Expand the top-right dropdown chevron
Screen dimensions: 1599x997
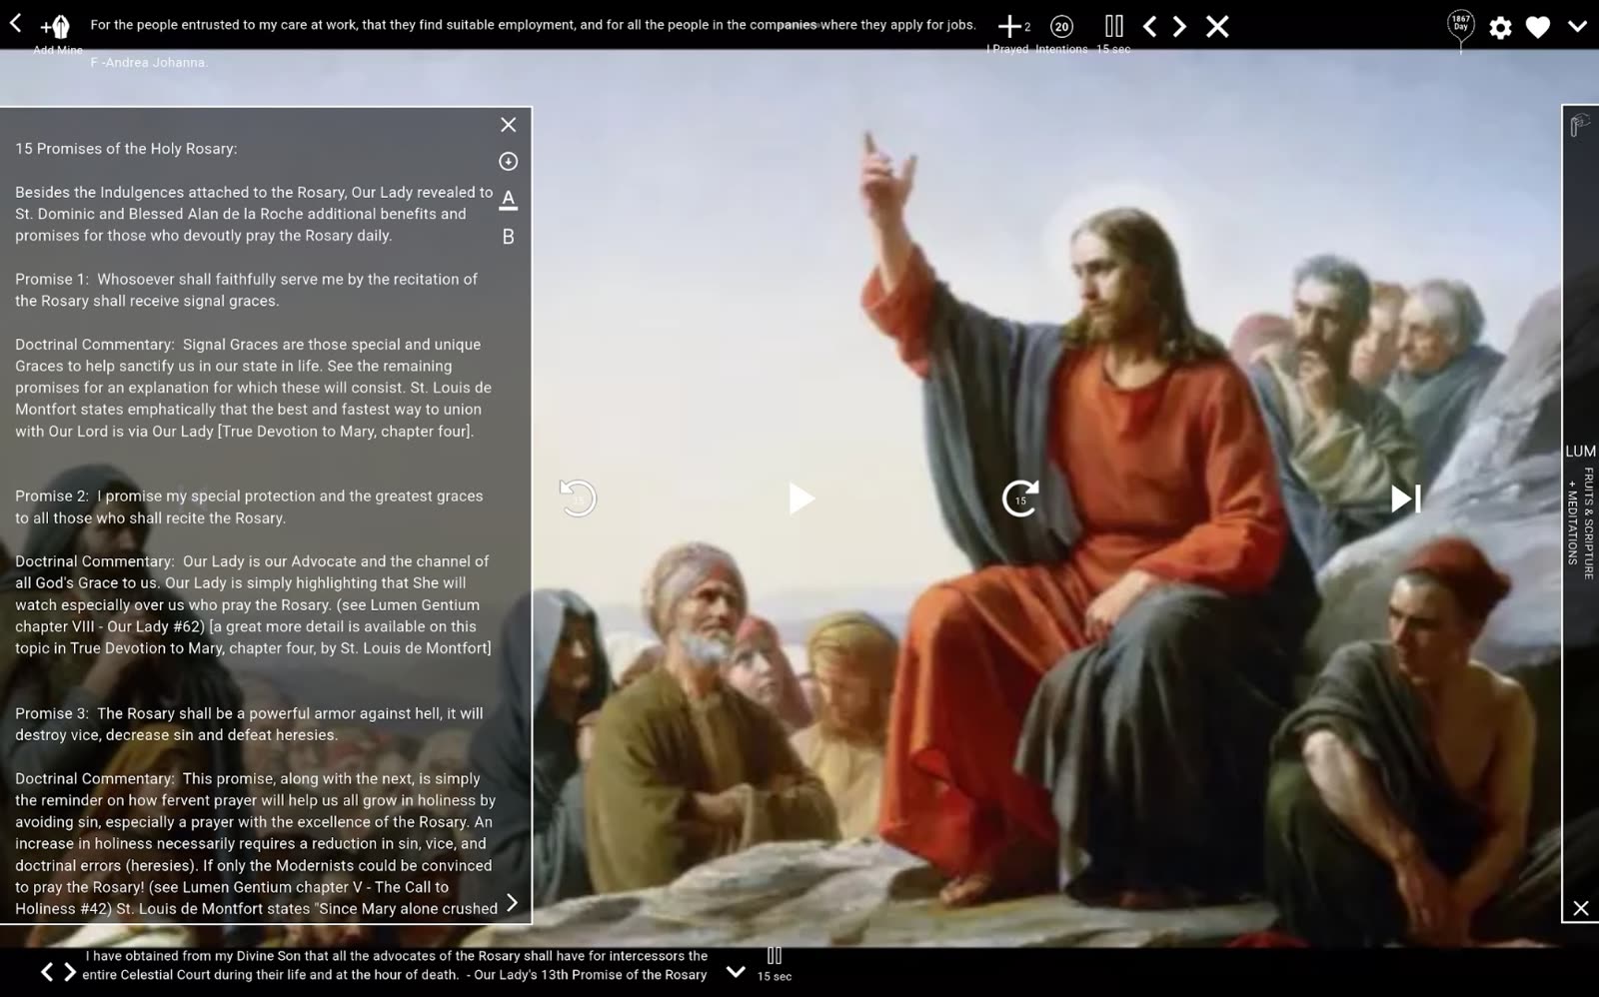(x=1577, y=27)
